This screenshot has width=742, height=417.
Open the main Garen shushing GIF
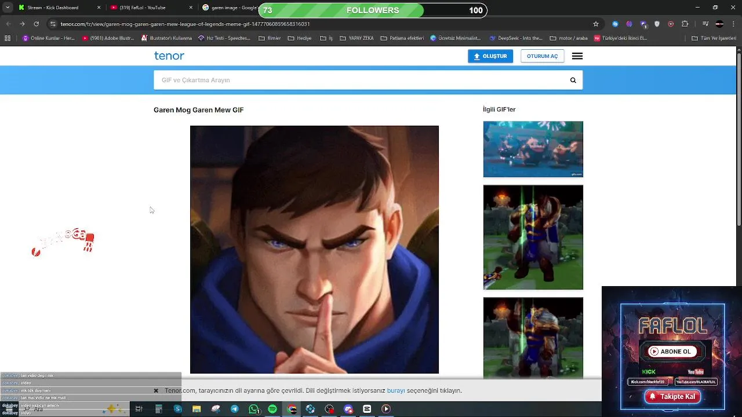click(x=314, y=250)
